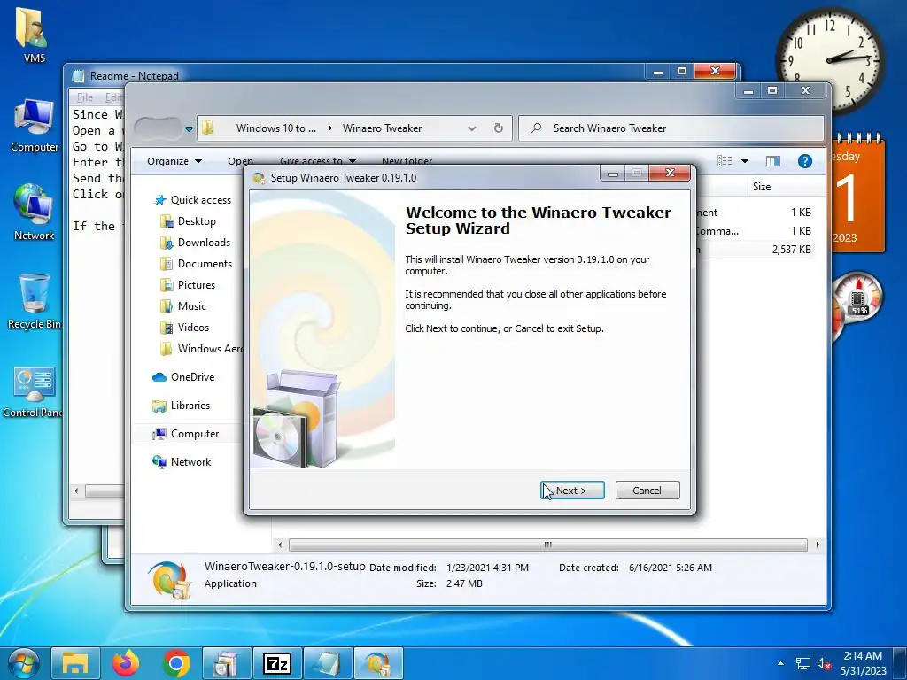Image resolution: width=907 pixels, height=680 pixels.
Task: Click the Size column header
Action: [x=761, y=187]
